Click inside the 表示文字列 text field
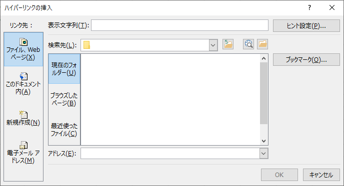The image size is (344, 186). click(179, 25)
